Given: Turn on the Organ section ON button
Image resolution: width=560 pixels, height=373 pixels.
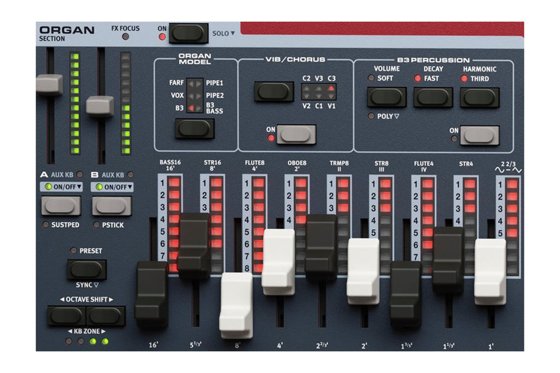Looking at the screenshot, I should pyautogui.click(x=188, y=33).
